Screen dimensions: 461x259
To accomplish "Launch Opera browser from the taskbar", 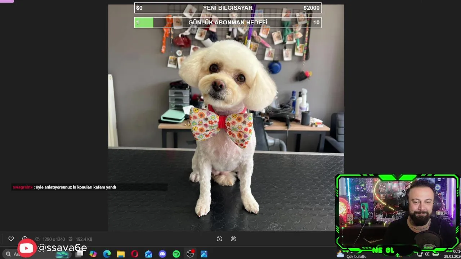I will pyautogui.click(x=135, y=254).
